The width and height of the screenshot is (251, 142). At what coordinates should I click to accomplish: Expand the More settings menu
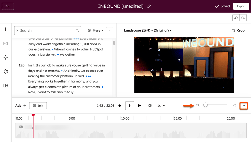click(96, 31)
